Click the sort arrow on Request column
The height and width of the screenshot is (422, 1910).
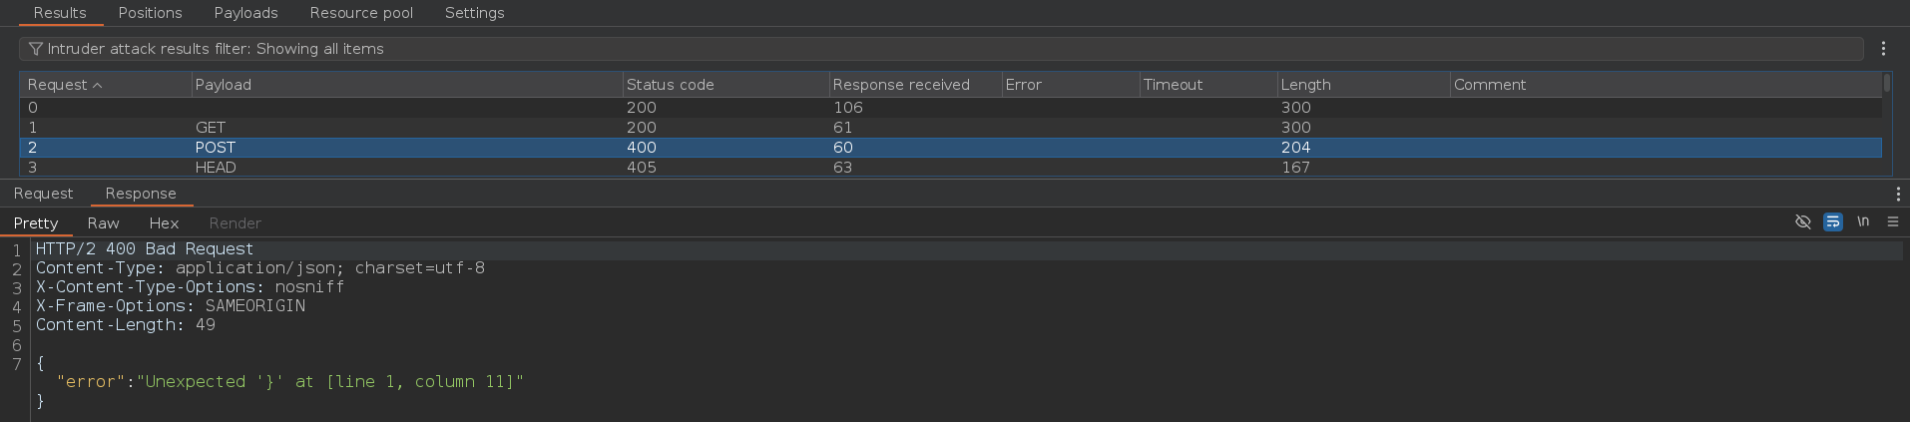tap(97, 85)
